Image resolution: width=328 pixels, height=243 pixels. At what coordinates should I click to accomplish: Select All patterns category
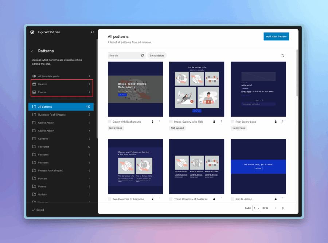[x=61, y=107]
